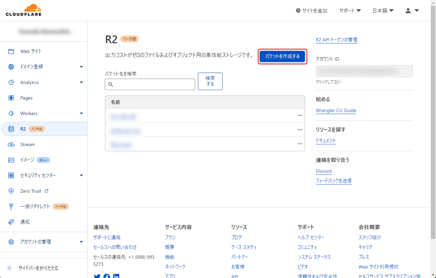Open the システム ステータス footer link
The width and height of the screenshot is (436, 278).
[314, 257]
